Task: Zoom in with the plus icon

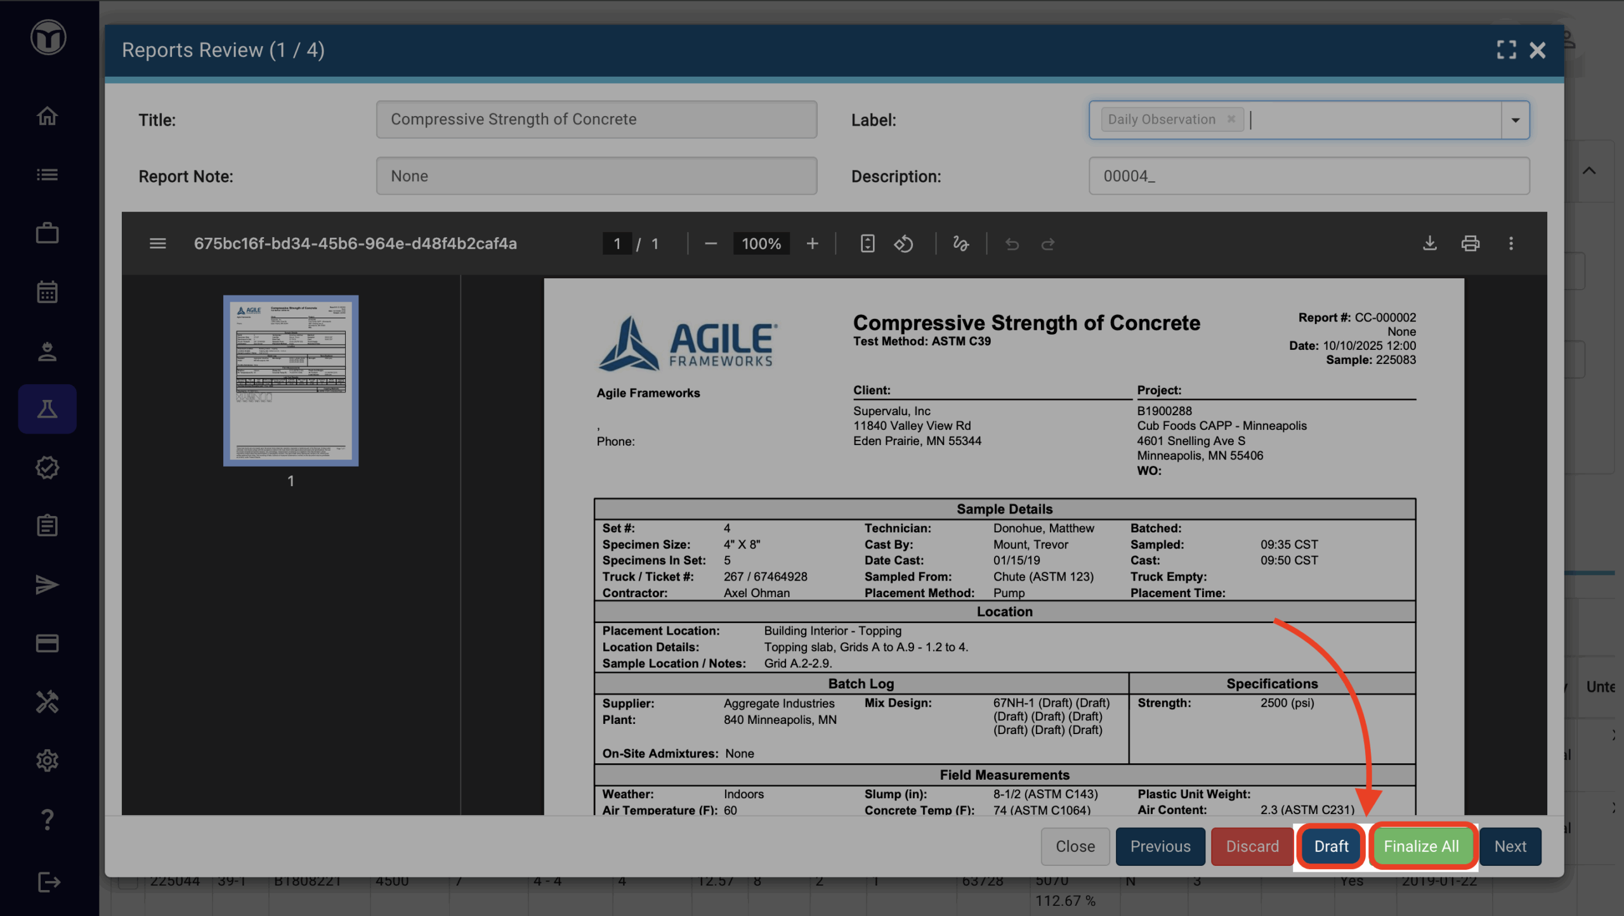Action: point(812,243)
